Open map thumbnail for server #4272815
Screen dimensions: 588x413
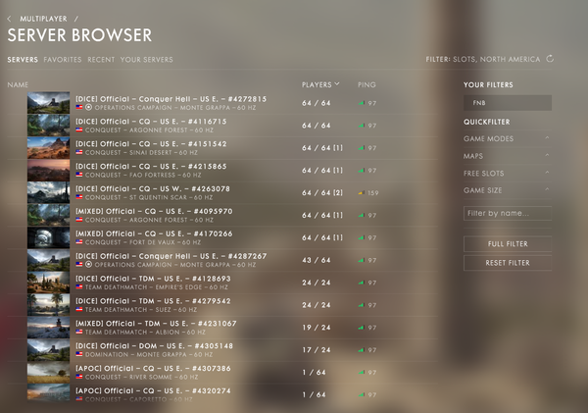click(x=48, y=103)
